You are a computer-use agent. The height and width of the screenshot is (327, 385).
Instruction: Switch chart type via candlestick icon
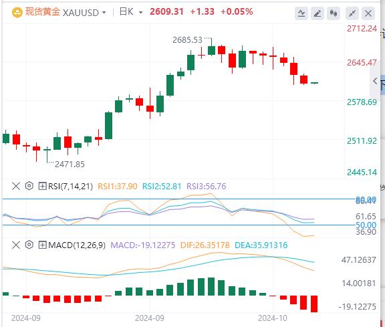(x=334, y=13)
